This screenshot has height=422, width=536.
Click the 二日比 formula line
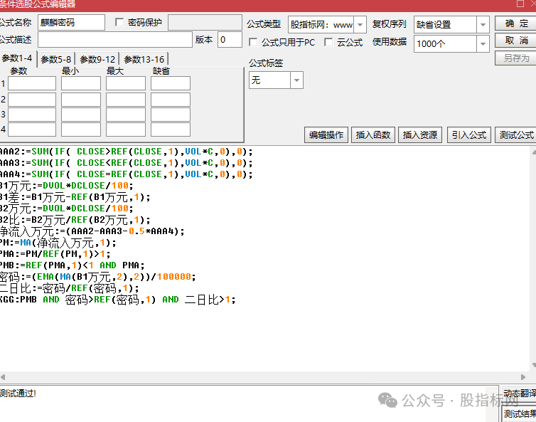tap(70, 288)
